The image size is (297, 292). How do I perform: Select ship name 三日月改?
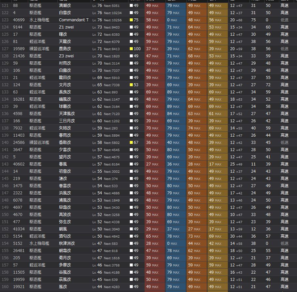67,121
